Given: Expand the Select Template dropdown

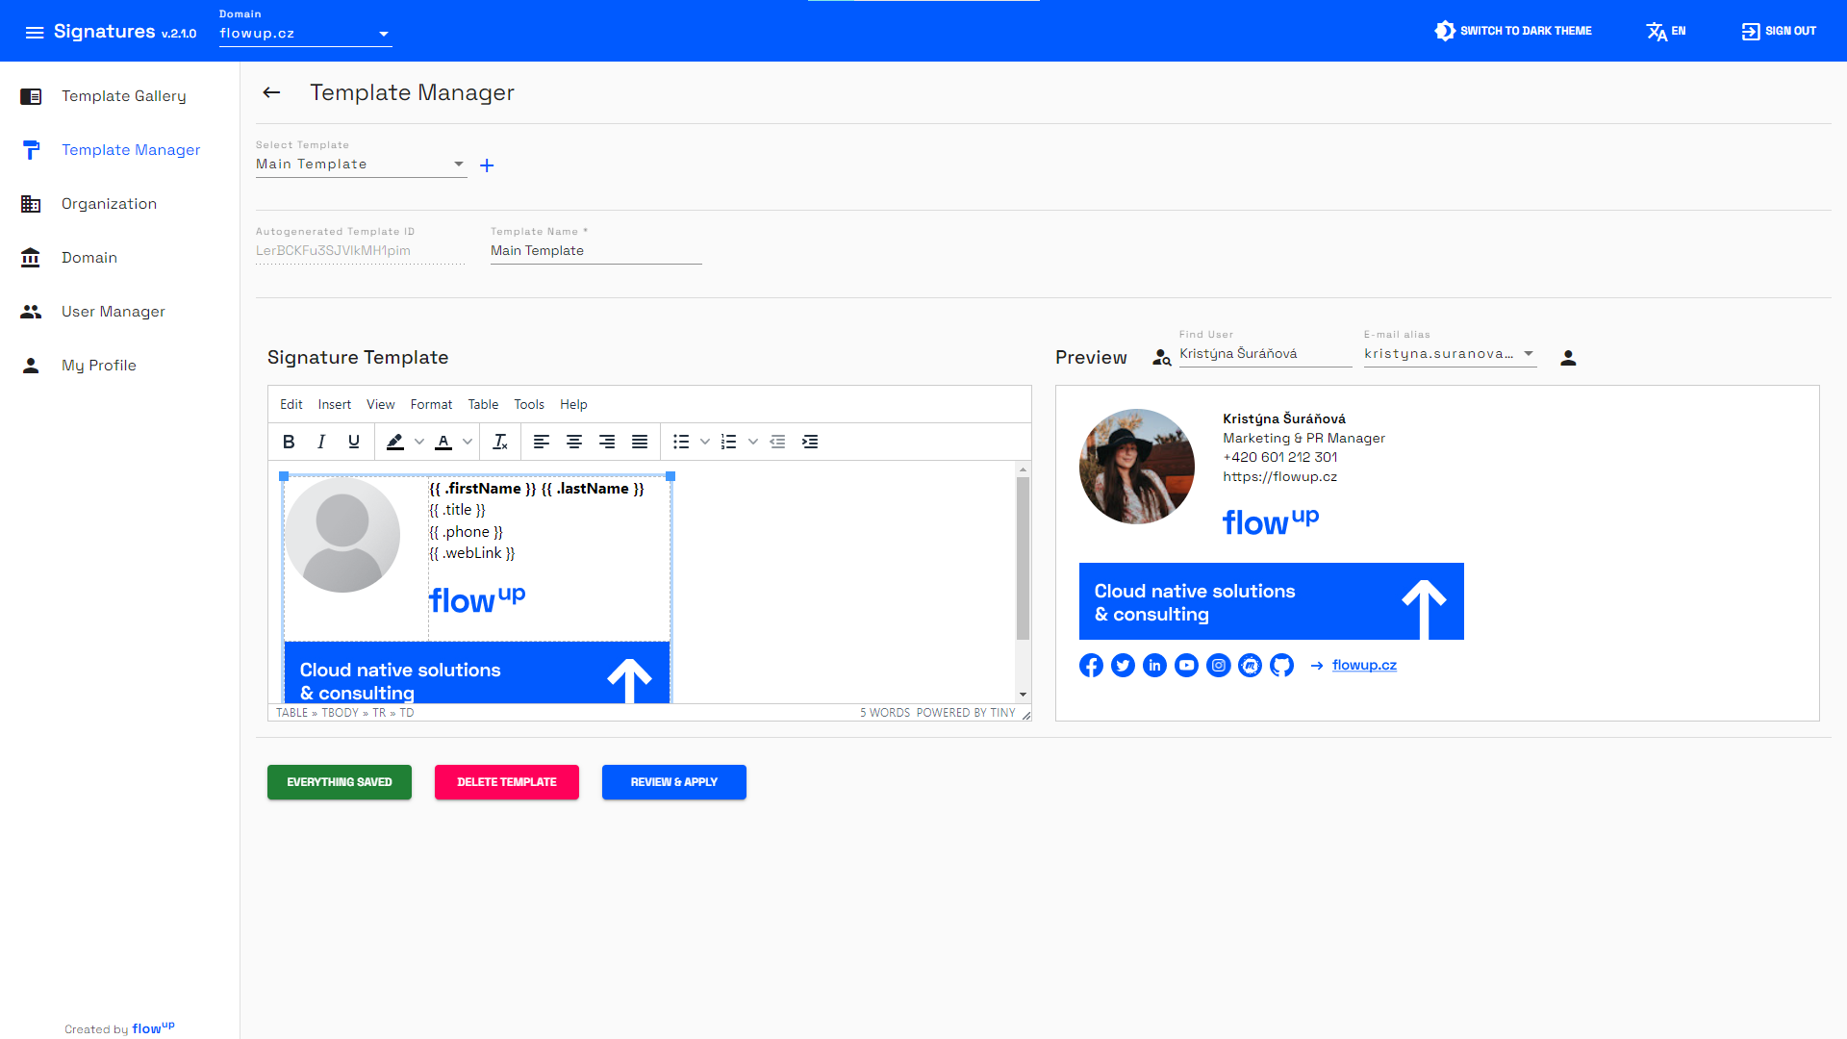Looking at the screenshot, I should 458,165.
